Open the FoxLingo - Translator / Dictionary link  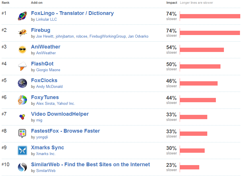pos(72,13)
